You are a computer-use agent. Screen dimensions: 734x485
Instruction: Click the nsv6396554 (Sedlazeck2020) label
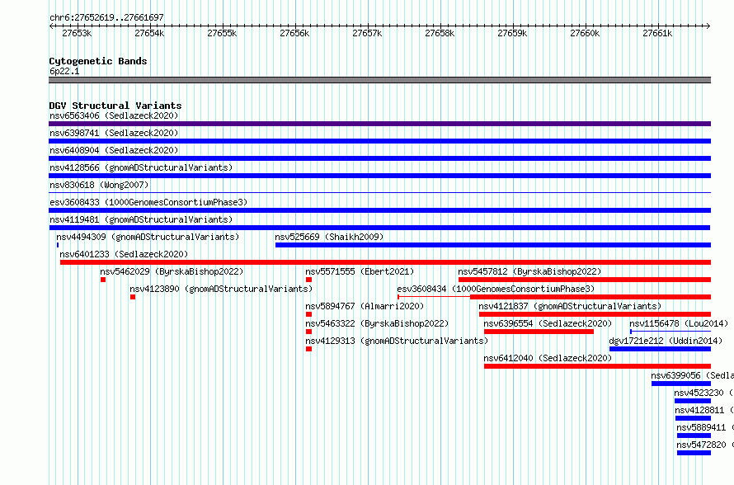click(548, 323)
